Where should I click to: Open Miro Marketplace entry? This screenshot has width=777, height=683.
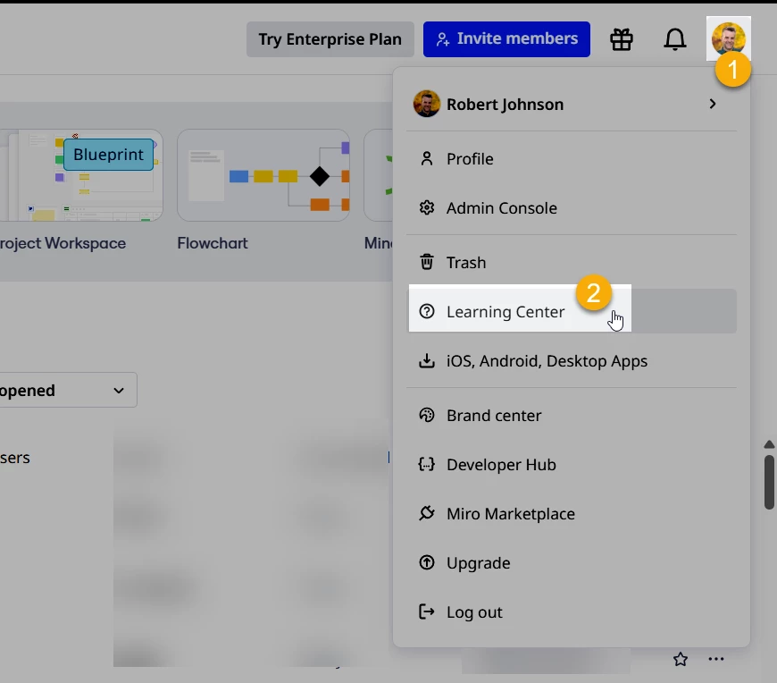click(572, 513)
